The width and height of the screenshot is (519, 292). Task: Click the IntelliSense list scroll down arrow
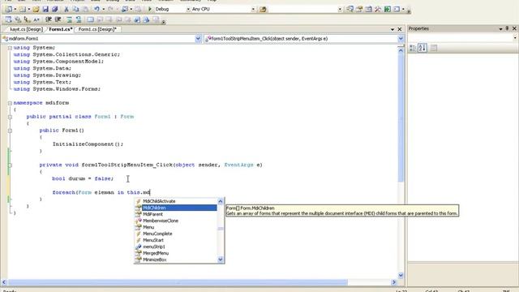pyautogui.click(x=221, y=260)
